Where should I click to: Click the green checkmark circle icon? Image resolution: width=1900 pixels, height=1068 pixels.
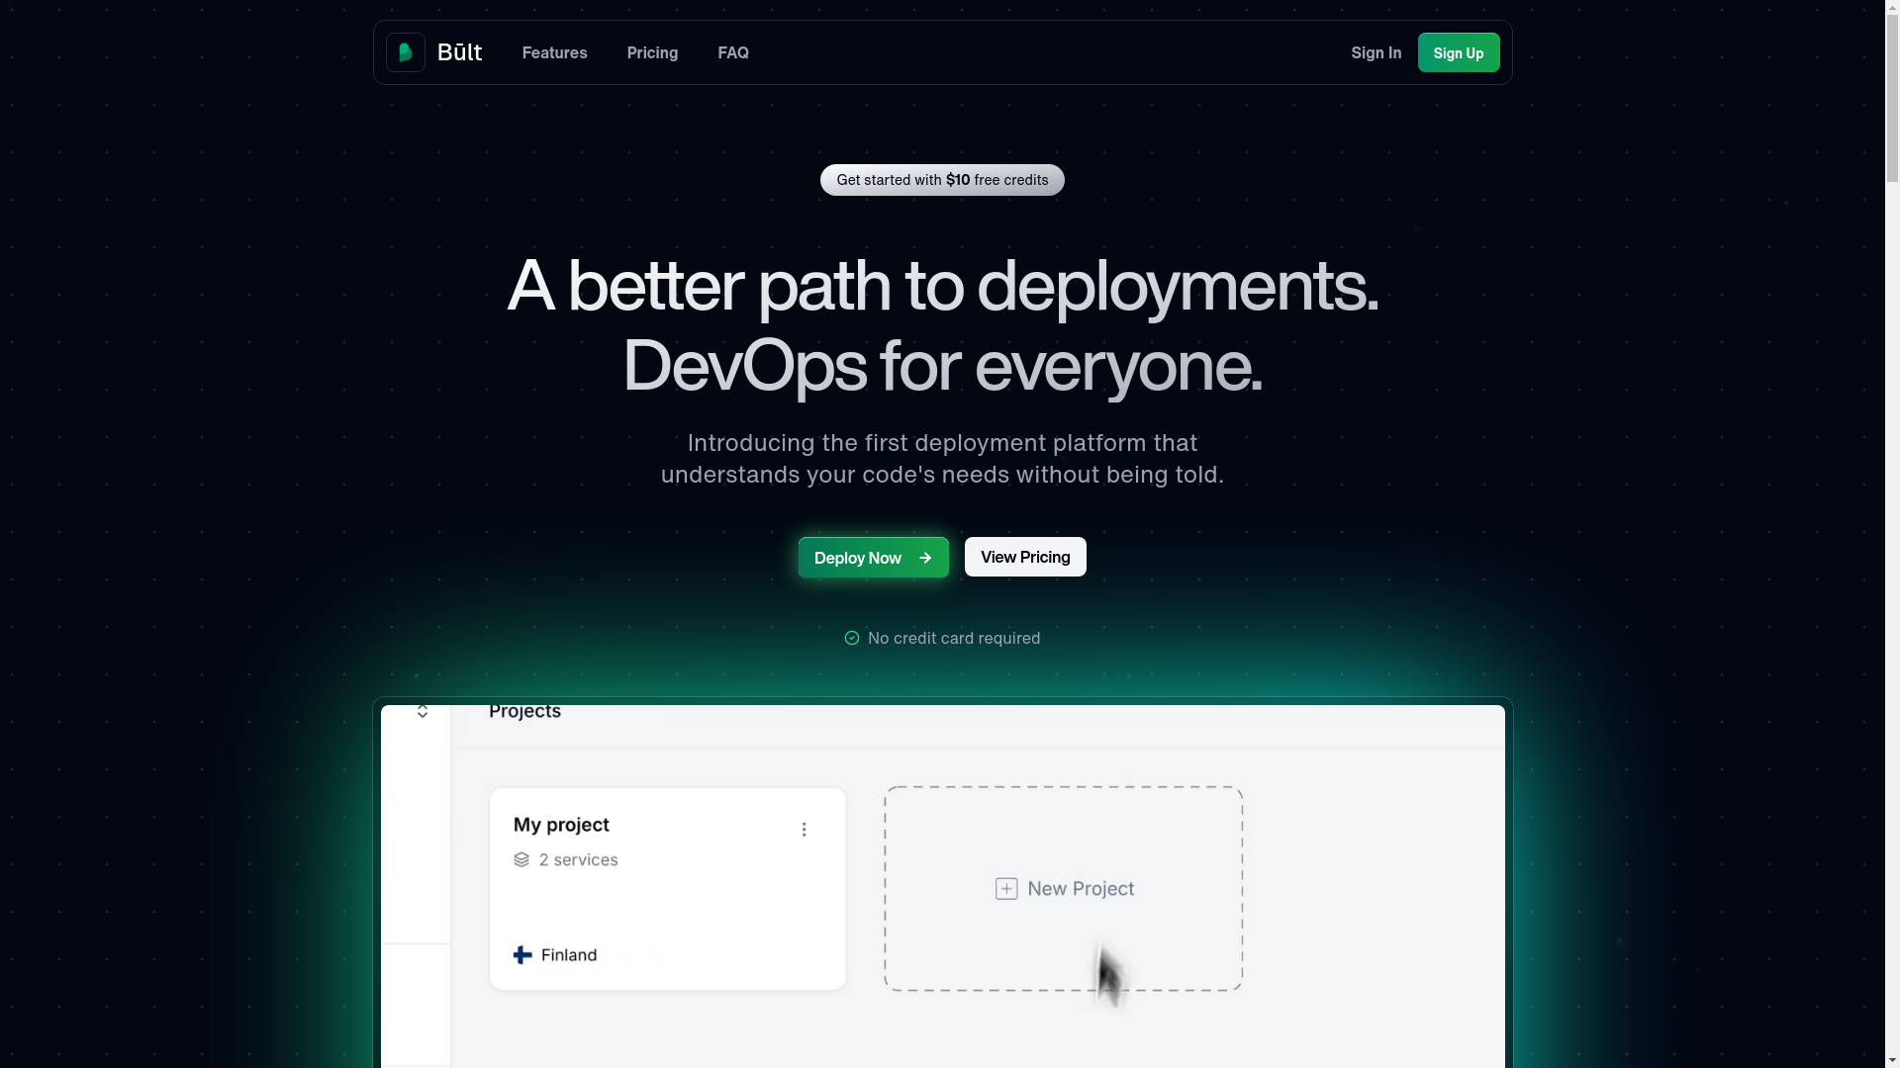tap(852, 638)
